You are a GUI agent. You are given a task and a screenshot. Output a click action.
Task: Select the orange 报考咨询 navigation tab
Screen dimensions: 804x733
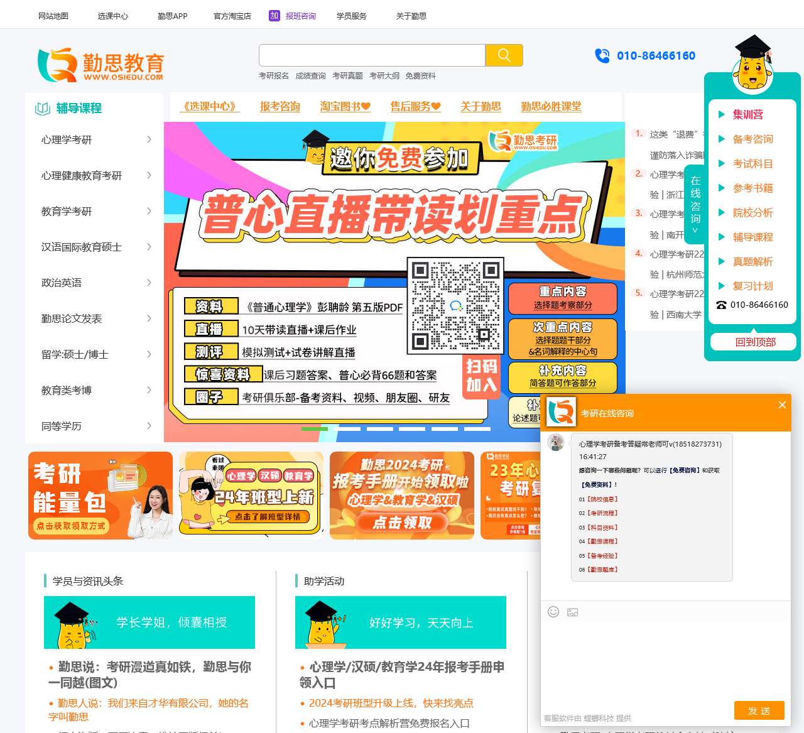click(280, 107)
